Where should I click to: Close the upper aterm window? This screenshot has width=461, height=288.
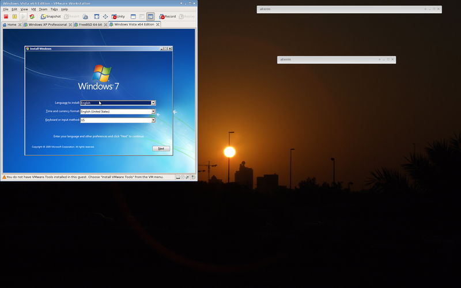[x=439, y=9]
